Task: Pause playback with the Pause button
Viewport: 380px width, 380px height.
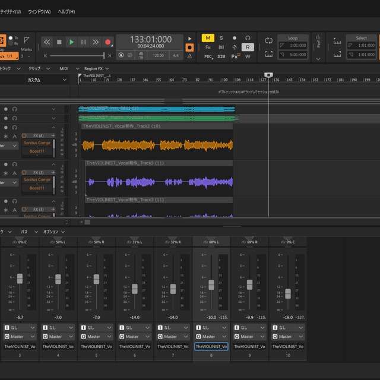Action: point(83,42)
